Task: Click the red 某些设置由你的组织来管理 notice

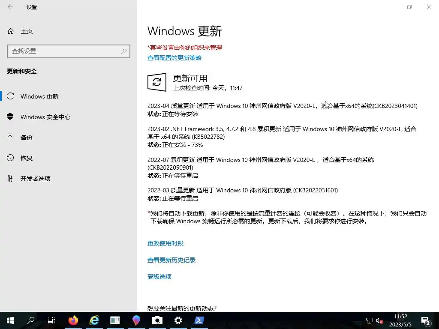Action: (185, 48)
